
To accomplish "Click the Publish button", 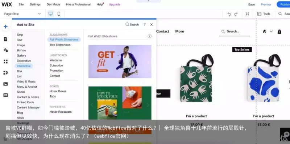I will coord(284,4).
